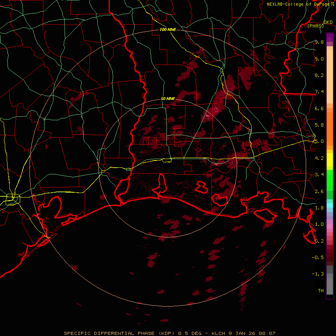Click the 9.0 value on the color scale
The image size is (336, 336).
pos(319,59)
